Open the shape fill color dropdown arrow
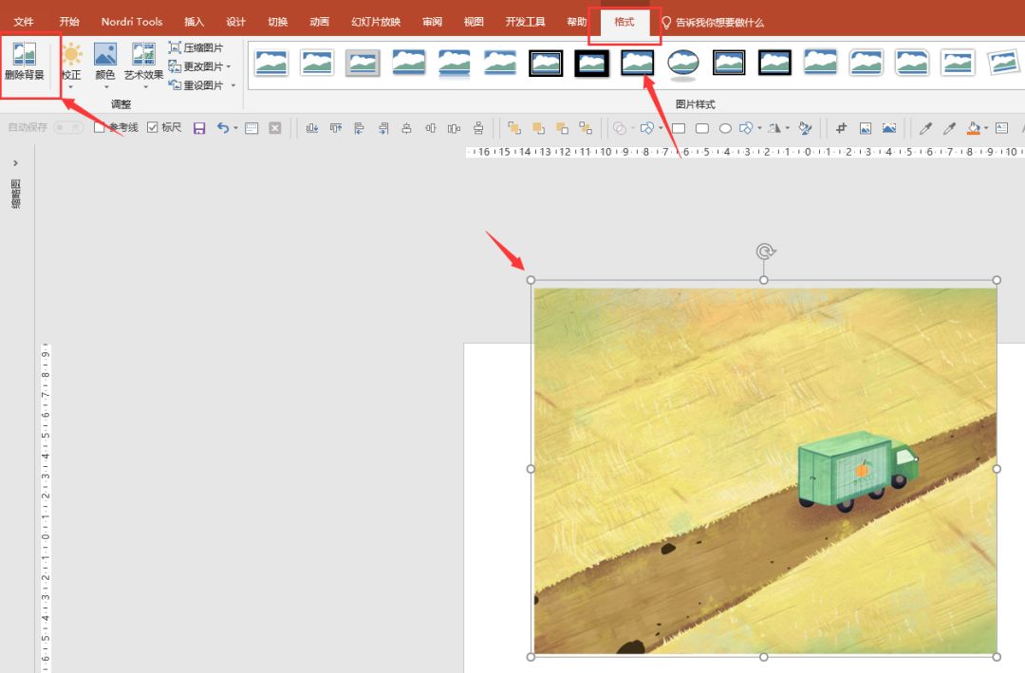The height and width of the screenshot is (673, 1025). point(986,128)
